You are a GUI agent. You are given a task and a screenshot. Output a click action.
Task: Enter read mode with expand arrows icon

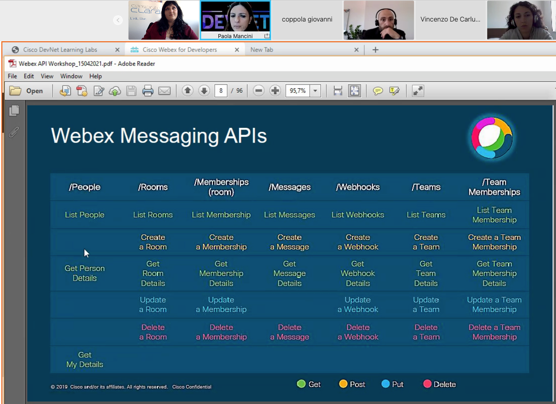coord(418,91)
